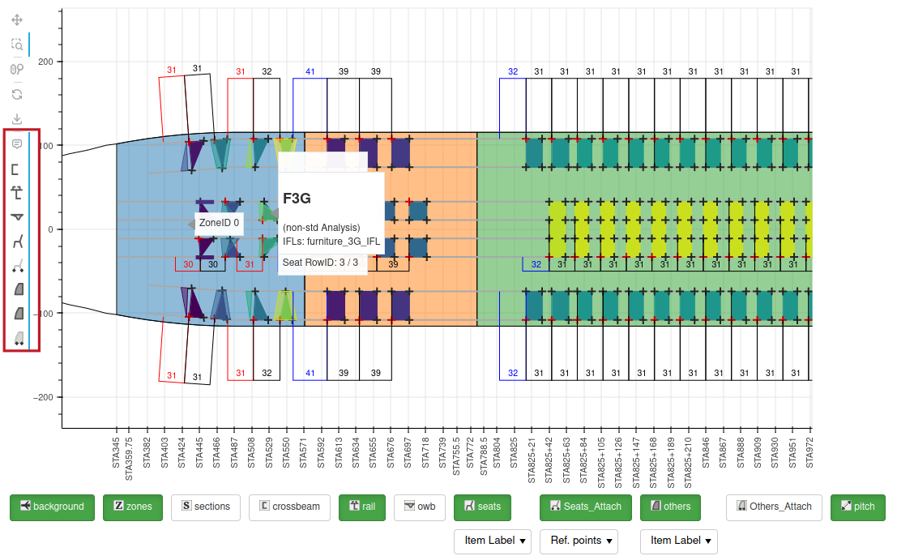Screen dimensions: 897x556
Task: Toggle the crossbeam hover tool icon
Action: [x=17, y=169]
